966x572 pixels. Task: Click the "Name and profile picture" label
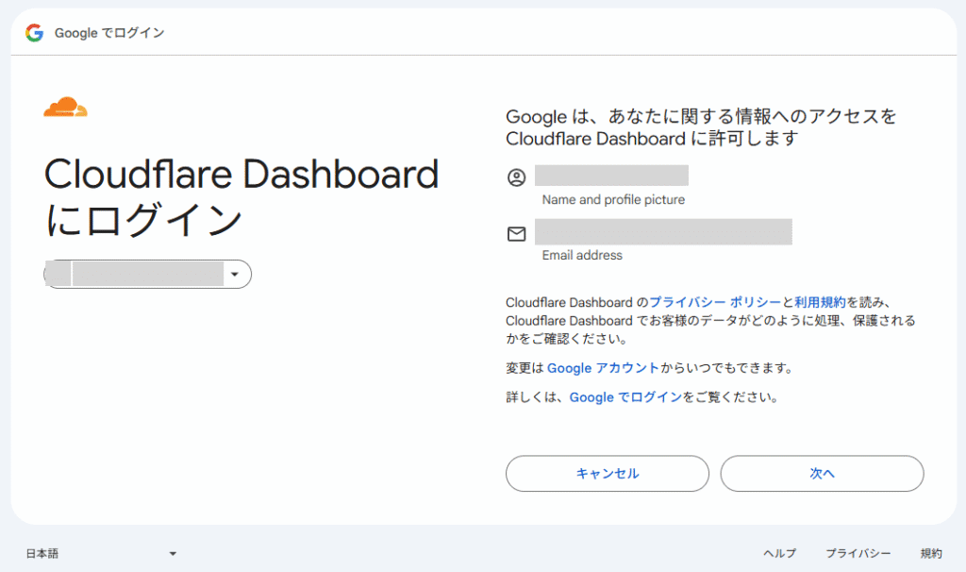(613, 200)
